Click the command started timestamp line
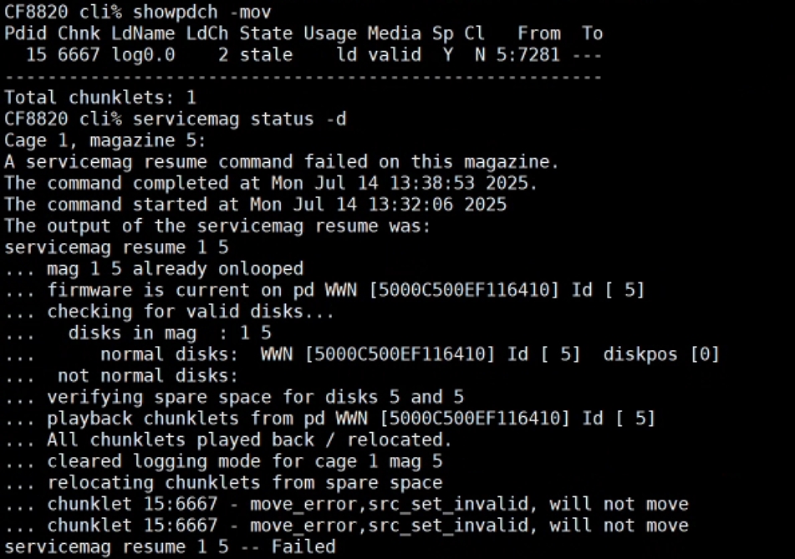The image size is (795, 559). click(255, 205)
